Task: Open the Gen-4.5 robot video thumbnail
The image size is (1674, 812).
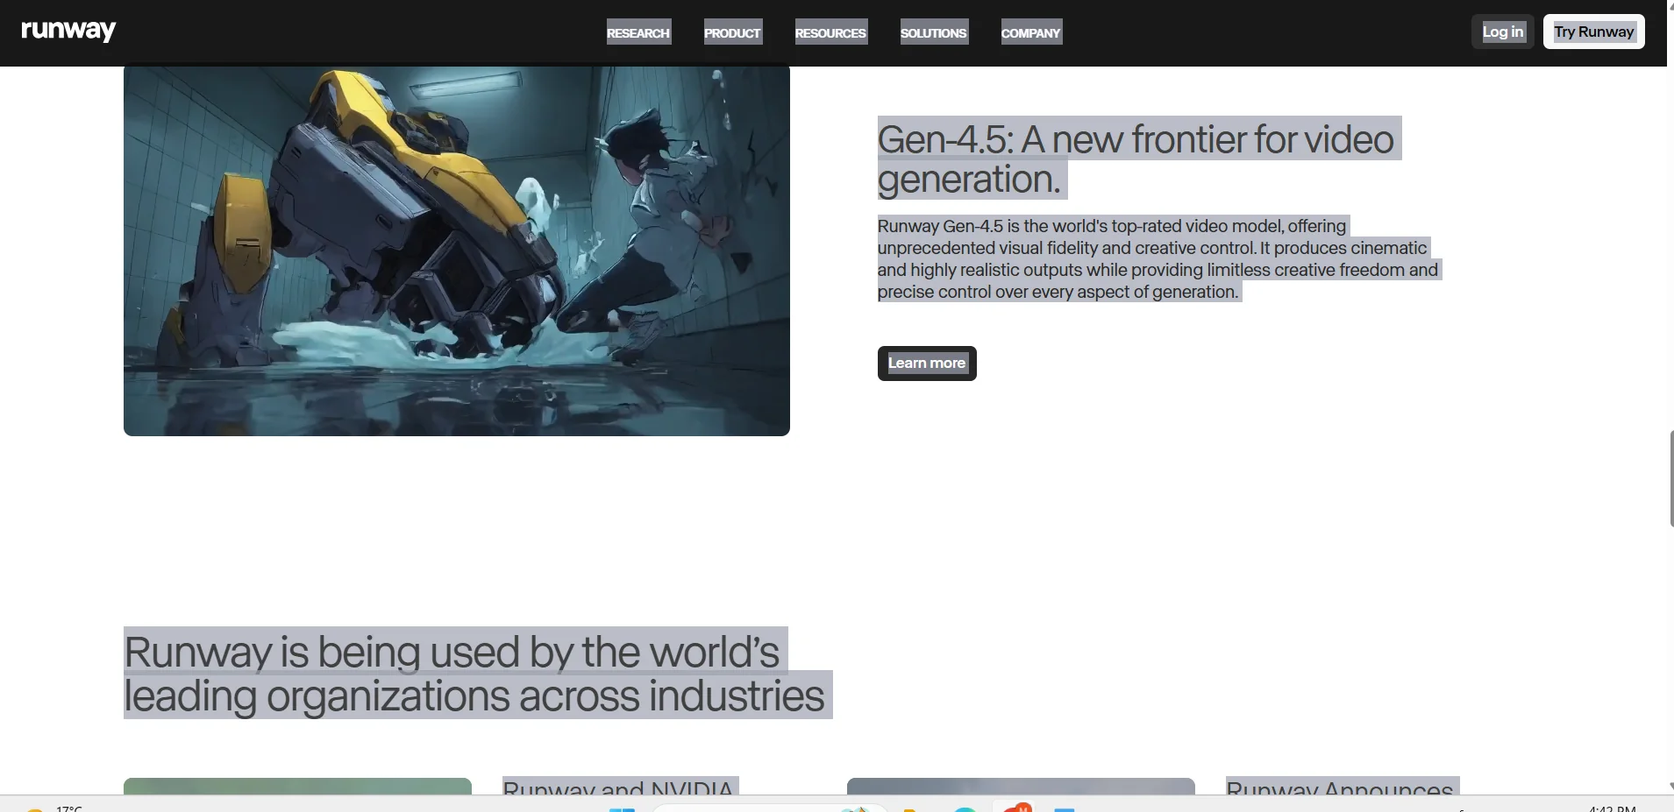Action: click(456, 251)
